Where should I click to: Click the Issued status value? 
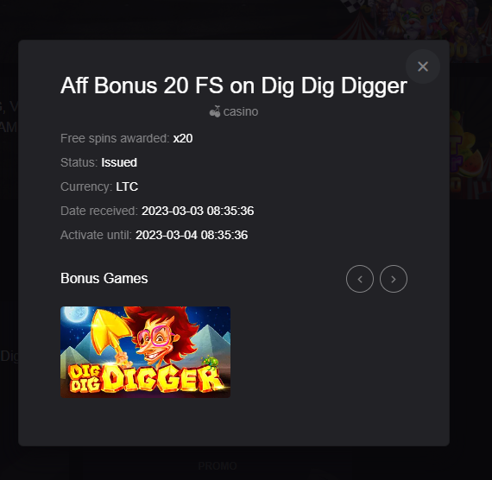click(x=119, y=162)
